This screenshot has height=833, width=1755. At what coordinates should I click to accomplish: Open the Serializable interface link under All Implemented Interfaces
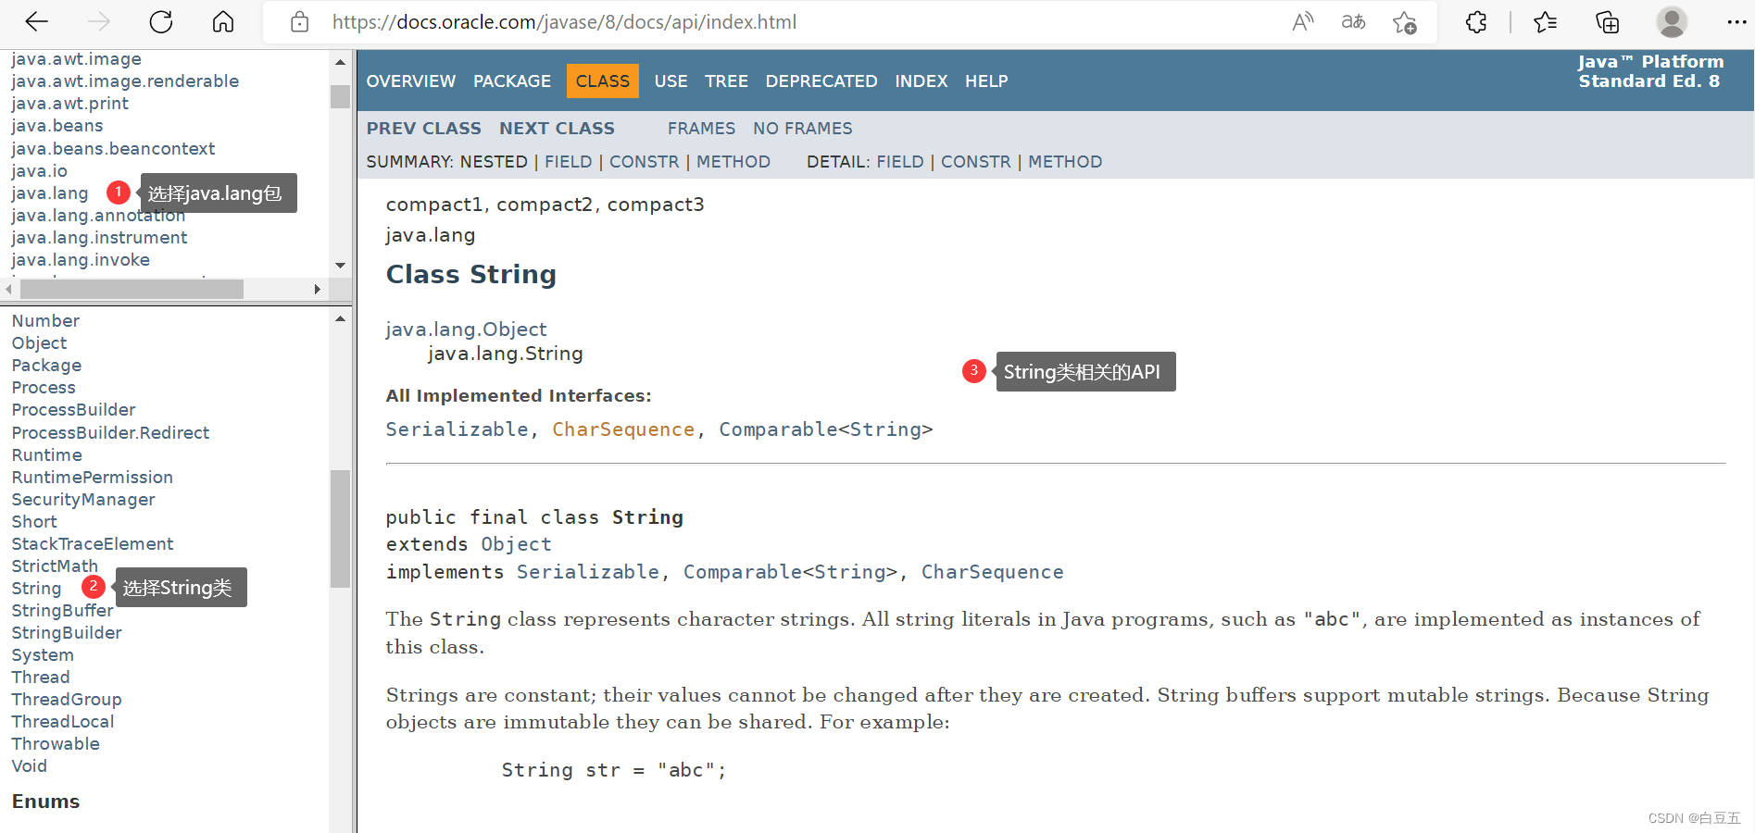457,429
